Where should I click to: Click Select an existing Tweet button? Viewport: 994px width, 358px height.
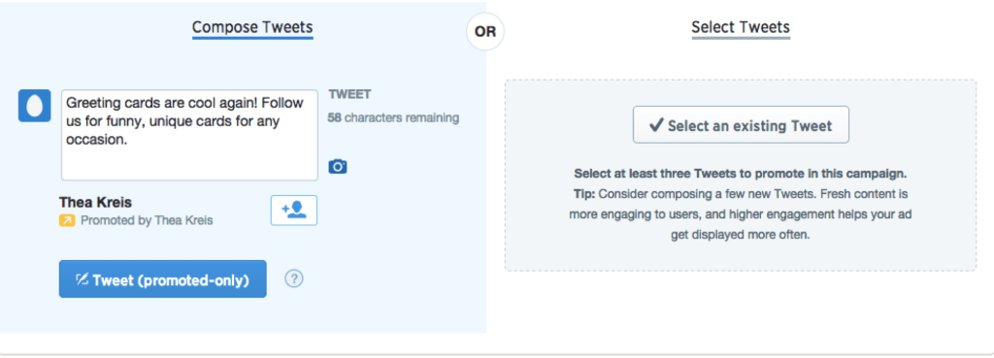741,125
